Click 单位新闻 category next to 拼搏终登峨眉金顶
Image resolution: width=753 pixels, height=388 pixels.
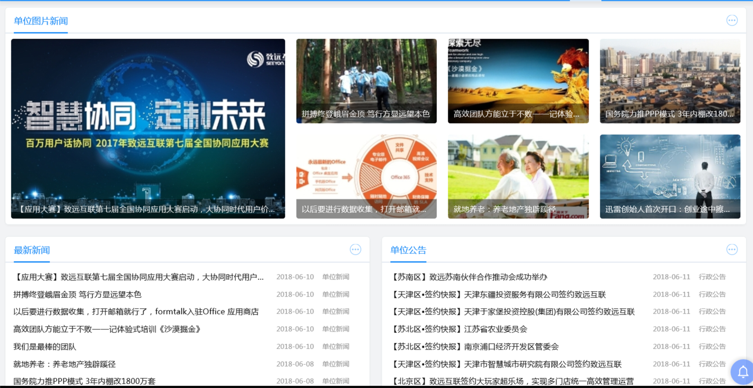coord(336,295)
